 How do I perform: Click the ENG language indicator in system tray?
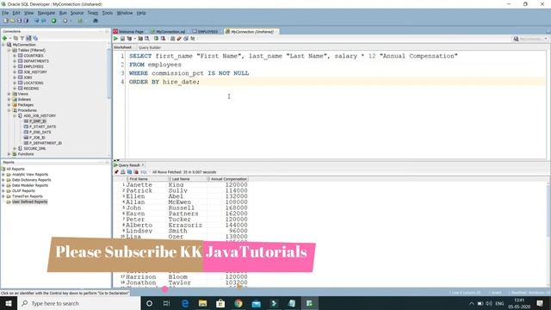[x=499, y=303]
